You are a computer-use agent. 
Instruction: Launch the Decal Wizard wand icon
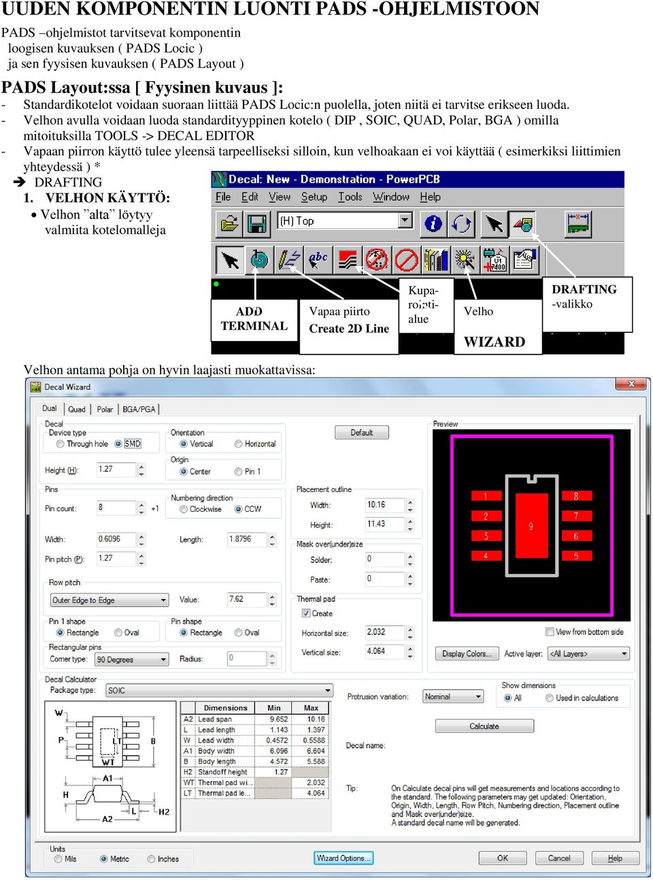465,259
